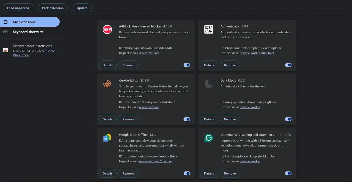352x182 pixels.
Task: Click the Chrome Web Store rainbow icon
Action: (5, 50)
